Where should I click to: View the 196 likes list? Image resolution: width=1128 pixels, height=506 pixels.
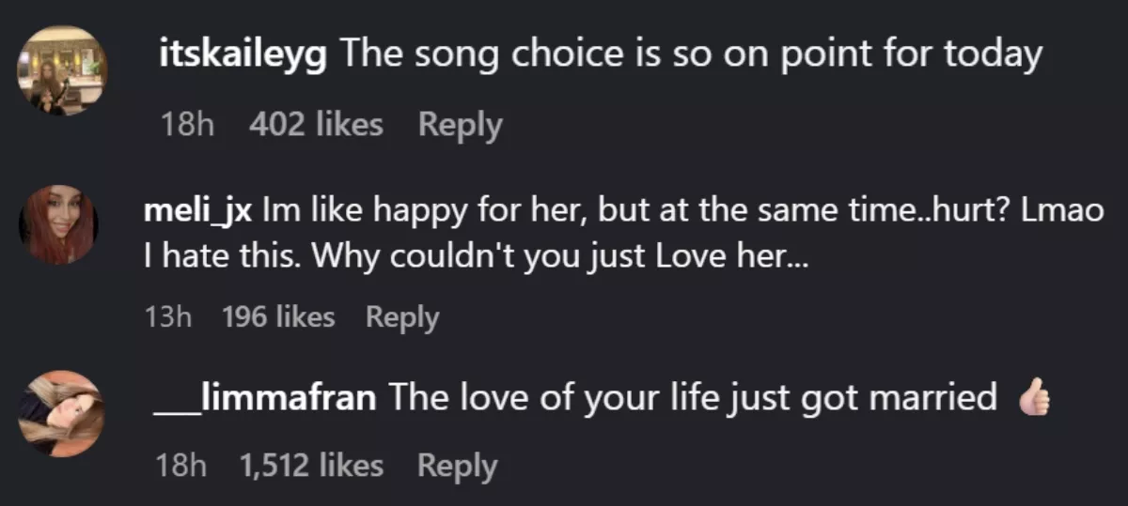278,317
